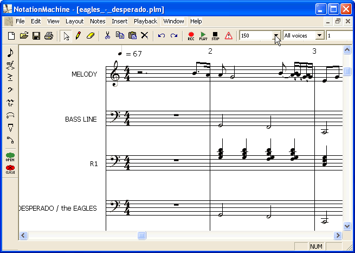Delete selection with X icon
Viewport: 355px width, 253px height.
click(x=145, y=36)
